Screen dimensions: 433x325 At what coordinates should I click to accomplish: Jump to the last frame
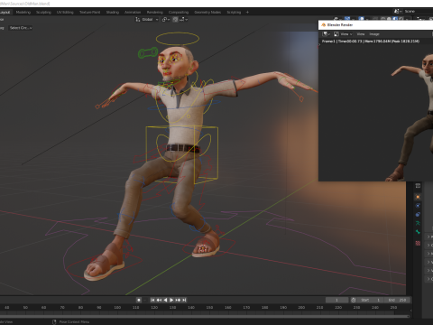pyautogui.click(x=184, y=300)
